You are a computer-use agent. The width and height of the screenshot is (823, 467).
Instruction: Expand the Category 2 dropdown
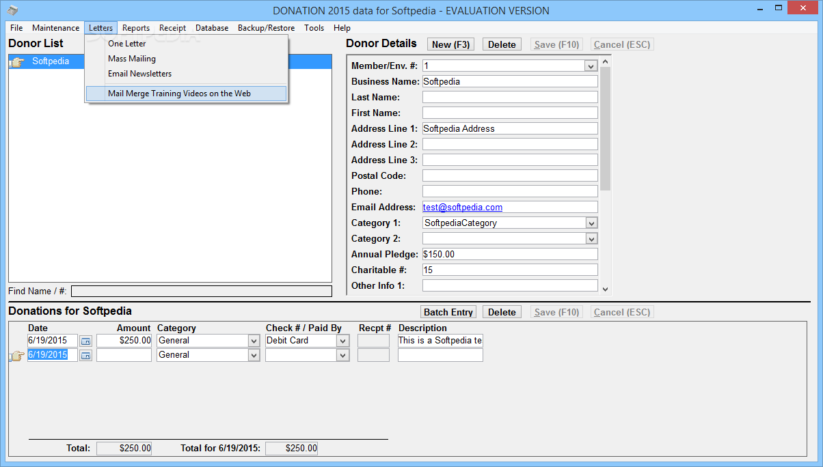click(591, 238)
